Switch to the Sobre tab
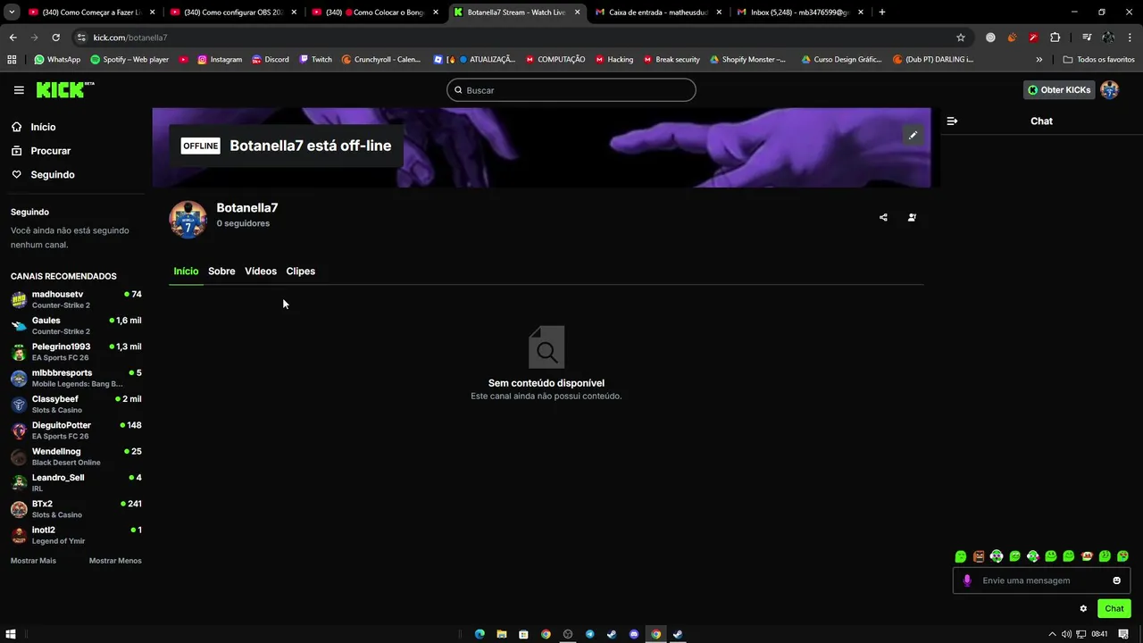 (x=221, y=271)
